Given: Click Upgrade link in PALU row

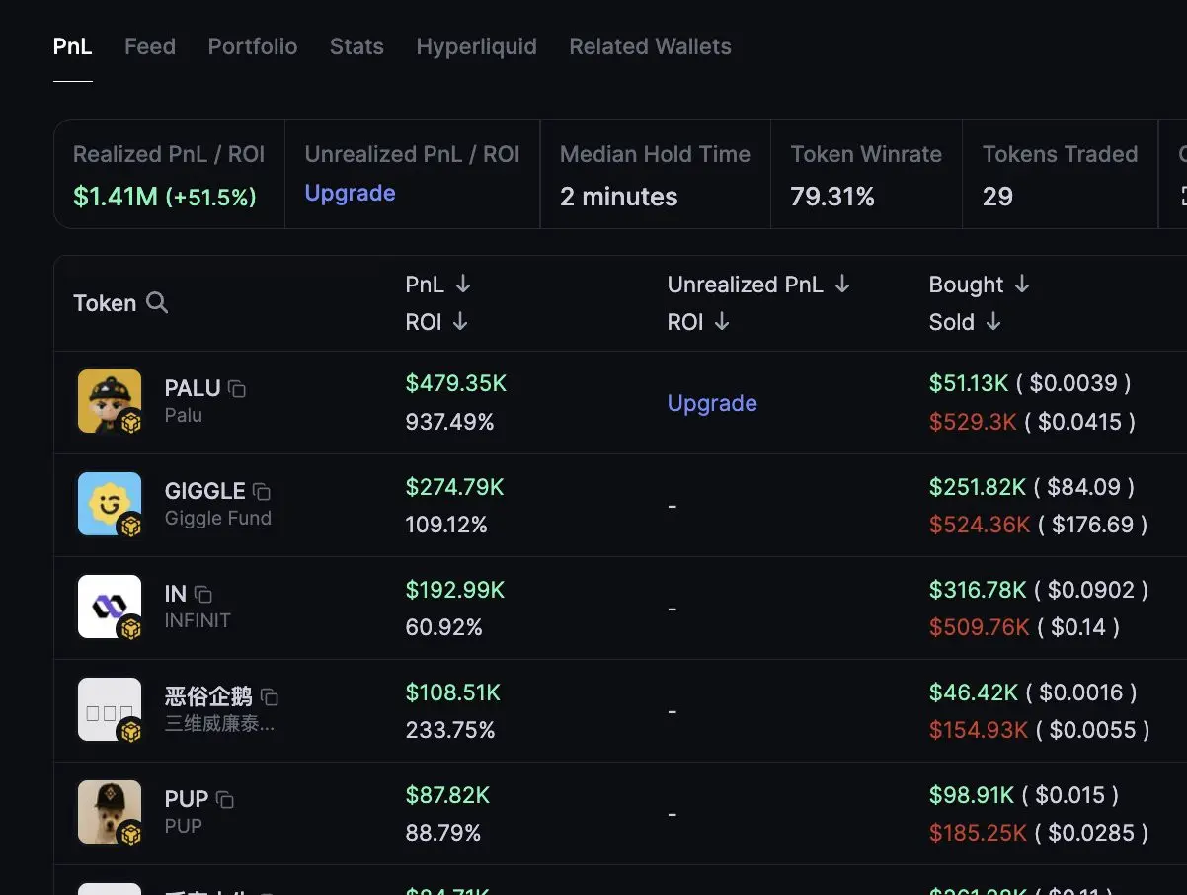Looking at the screenshot, I should point(712,403).
